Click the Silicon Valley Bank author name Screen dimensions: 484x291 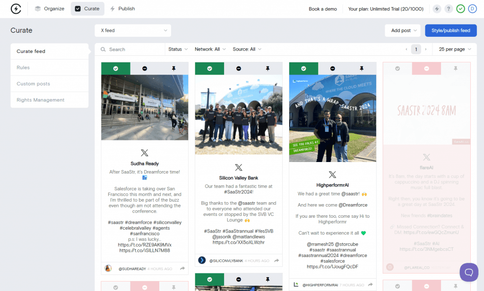(239, 178)
